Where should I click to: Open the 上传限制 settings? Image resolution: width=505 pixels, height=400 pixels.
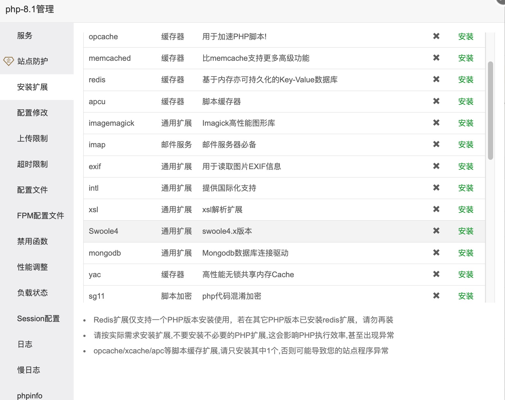[x=37, y=139]
